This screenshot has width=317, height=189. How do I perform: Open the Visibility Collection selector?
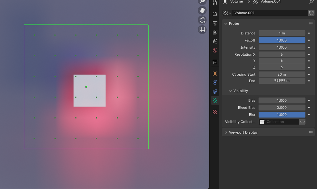pyautogui.click(x=279, y=122)
